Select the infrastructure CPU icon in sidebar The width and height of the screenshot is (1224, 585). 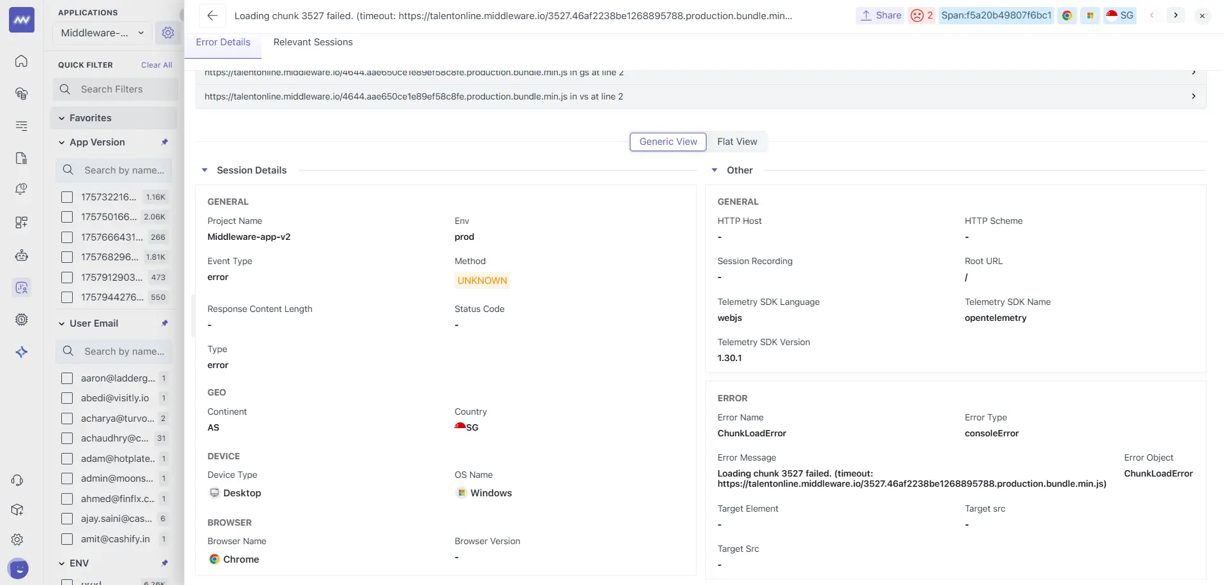pos(22,320)
